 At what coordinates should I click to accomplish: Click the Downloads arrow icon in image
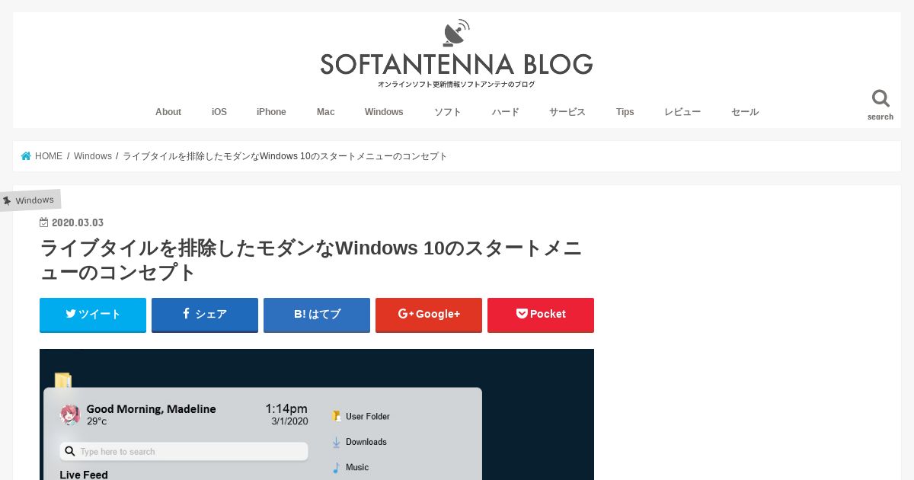click(x=336, y=442)
